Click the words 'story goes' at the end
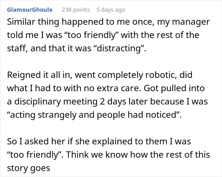Viewport: 222px width, 177px height. point(29,168)
